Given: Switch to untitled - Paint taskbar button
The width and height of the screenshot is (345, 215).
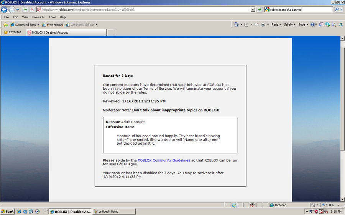Looking at the screenshot, I should point(114,212).
